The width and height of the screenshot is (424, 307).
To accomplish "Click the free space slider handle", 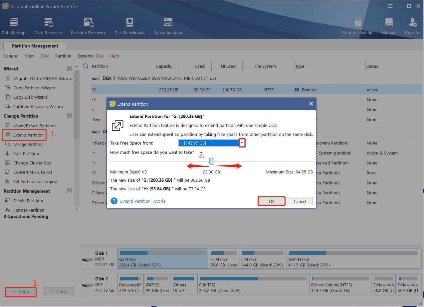I will (x=212, y=161).
